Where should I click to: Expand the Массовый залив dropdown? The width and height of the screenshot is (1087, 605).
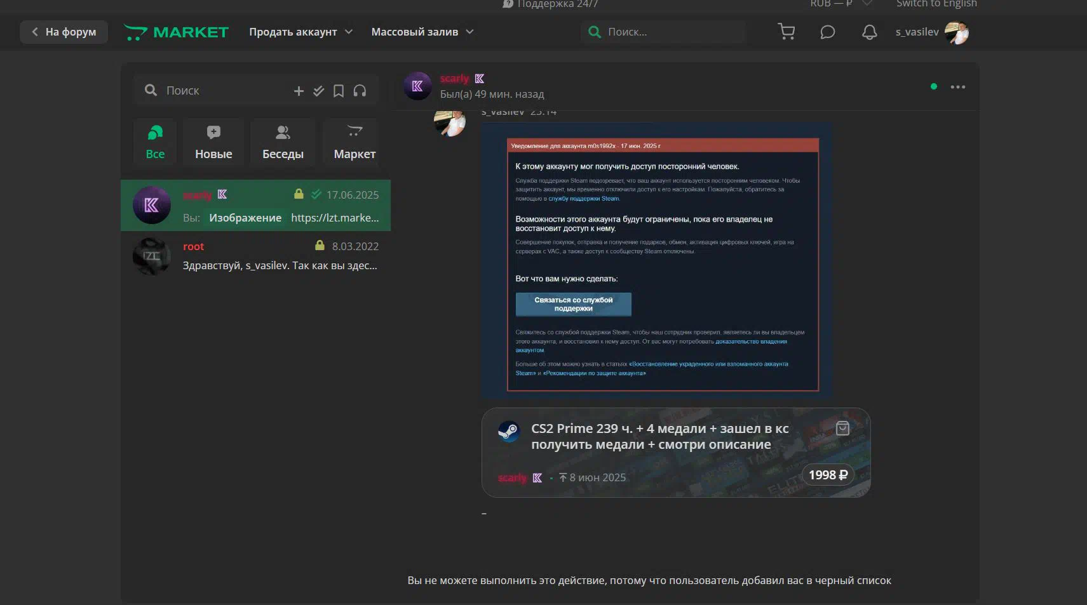(x=422, y=32)
